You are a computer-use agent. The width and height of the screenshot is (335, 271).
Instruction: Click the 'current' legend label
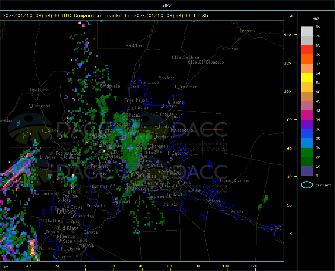pyautogui.click(x=323, y=185)
